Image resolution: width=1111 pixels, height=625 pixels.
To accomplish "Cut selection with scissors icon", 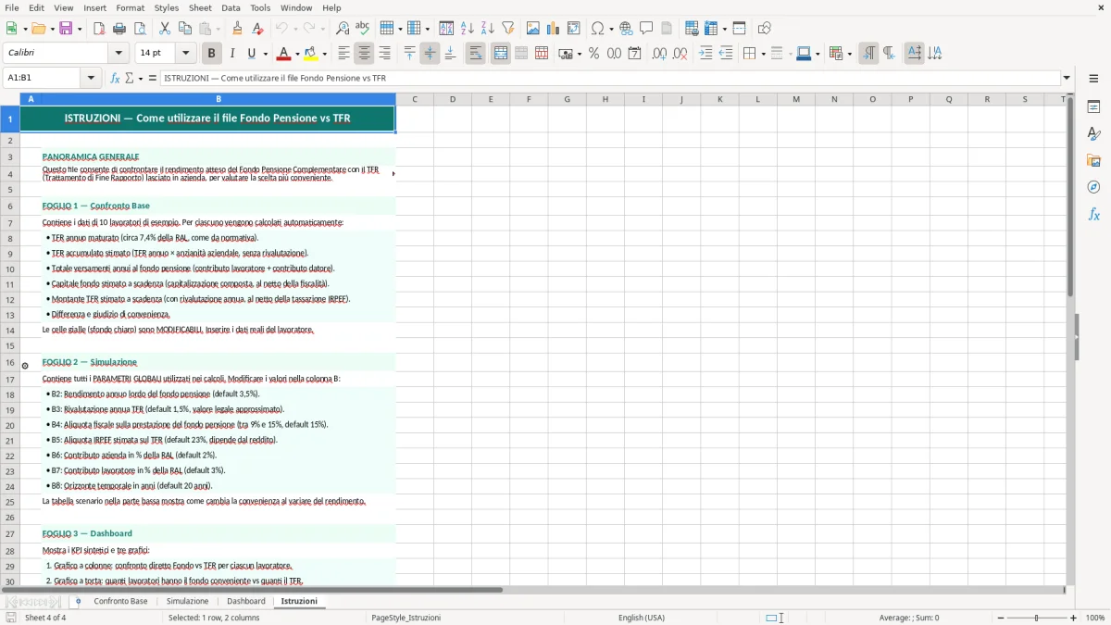I will coord(165,29).
